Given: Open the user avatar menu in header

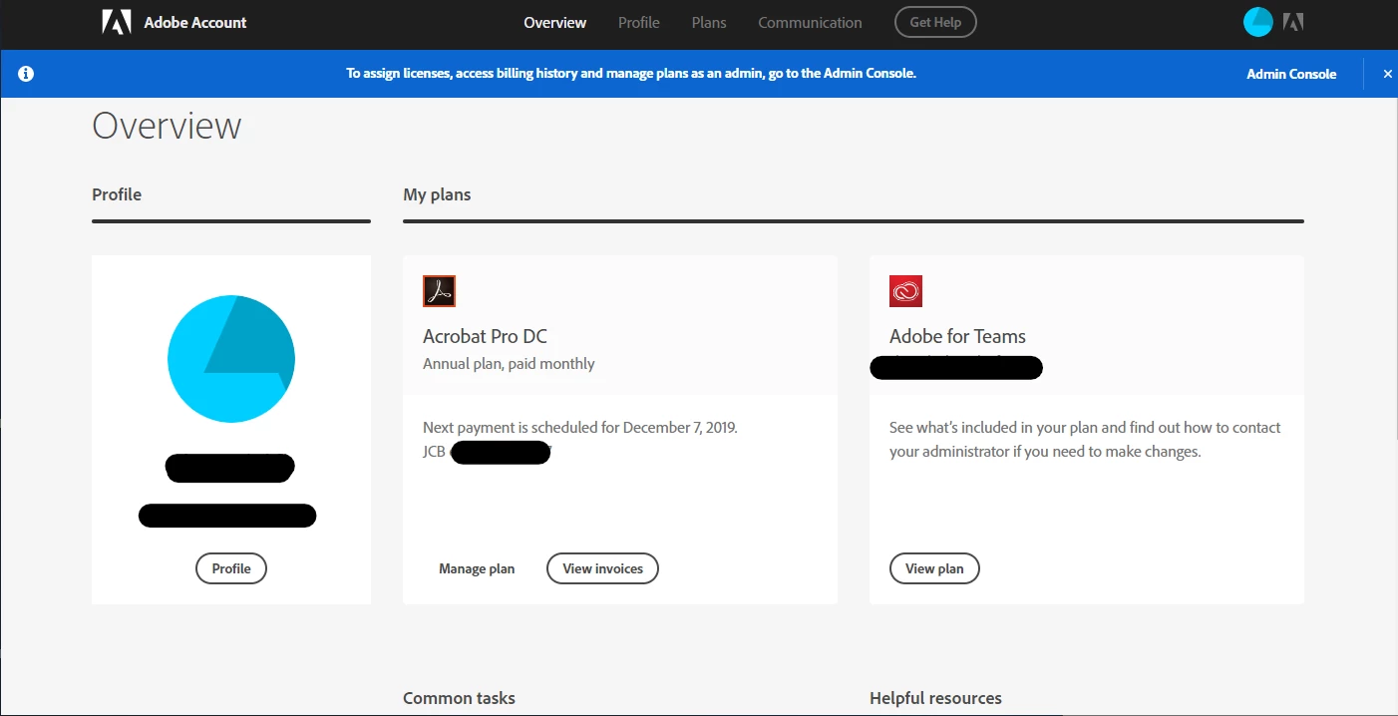Looking at the screenshot, I should click(x=1258, y=22).
